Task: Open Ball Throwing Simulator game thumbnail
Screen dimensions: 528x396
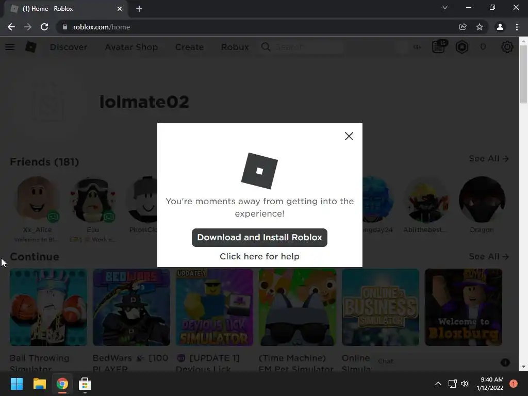Action: tap(48, 307)
